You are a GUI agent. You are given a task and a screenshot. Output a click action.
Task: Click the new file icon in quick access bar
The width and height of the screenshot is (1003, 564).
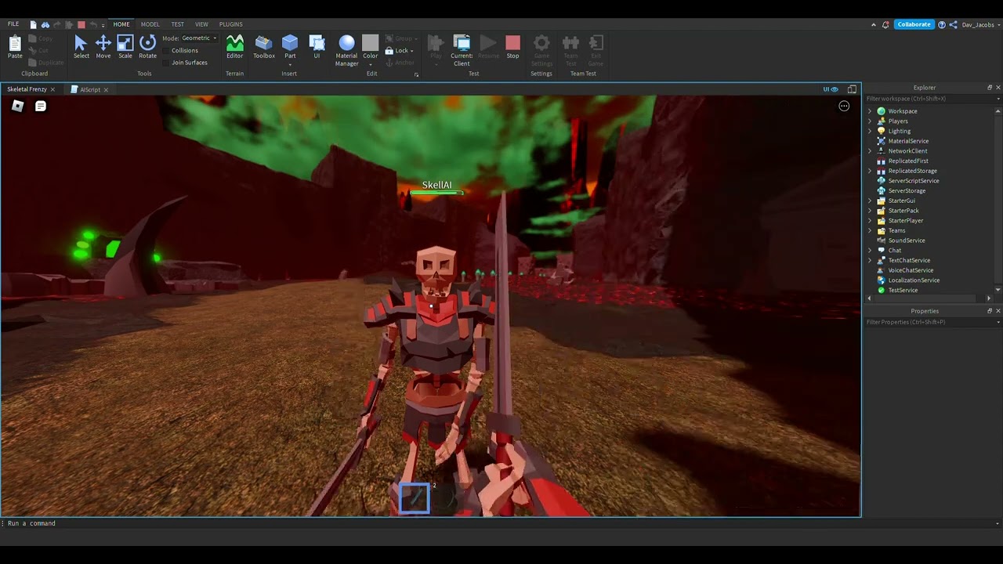(x=33, y=25)
